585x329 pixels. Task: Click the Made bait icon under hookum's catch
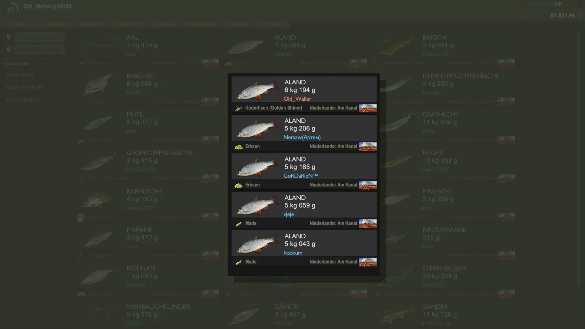click(x=239, y=262)
